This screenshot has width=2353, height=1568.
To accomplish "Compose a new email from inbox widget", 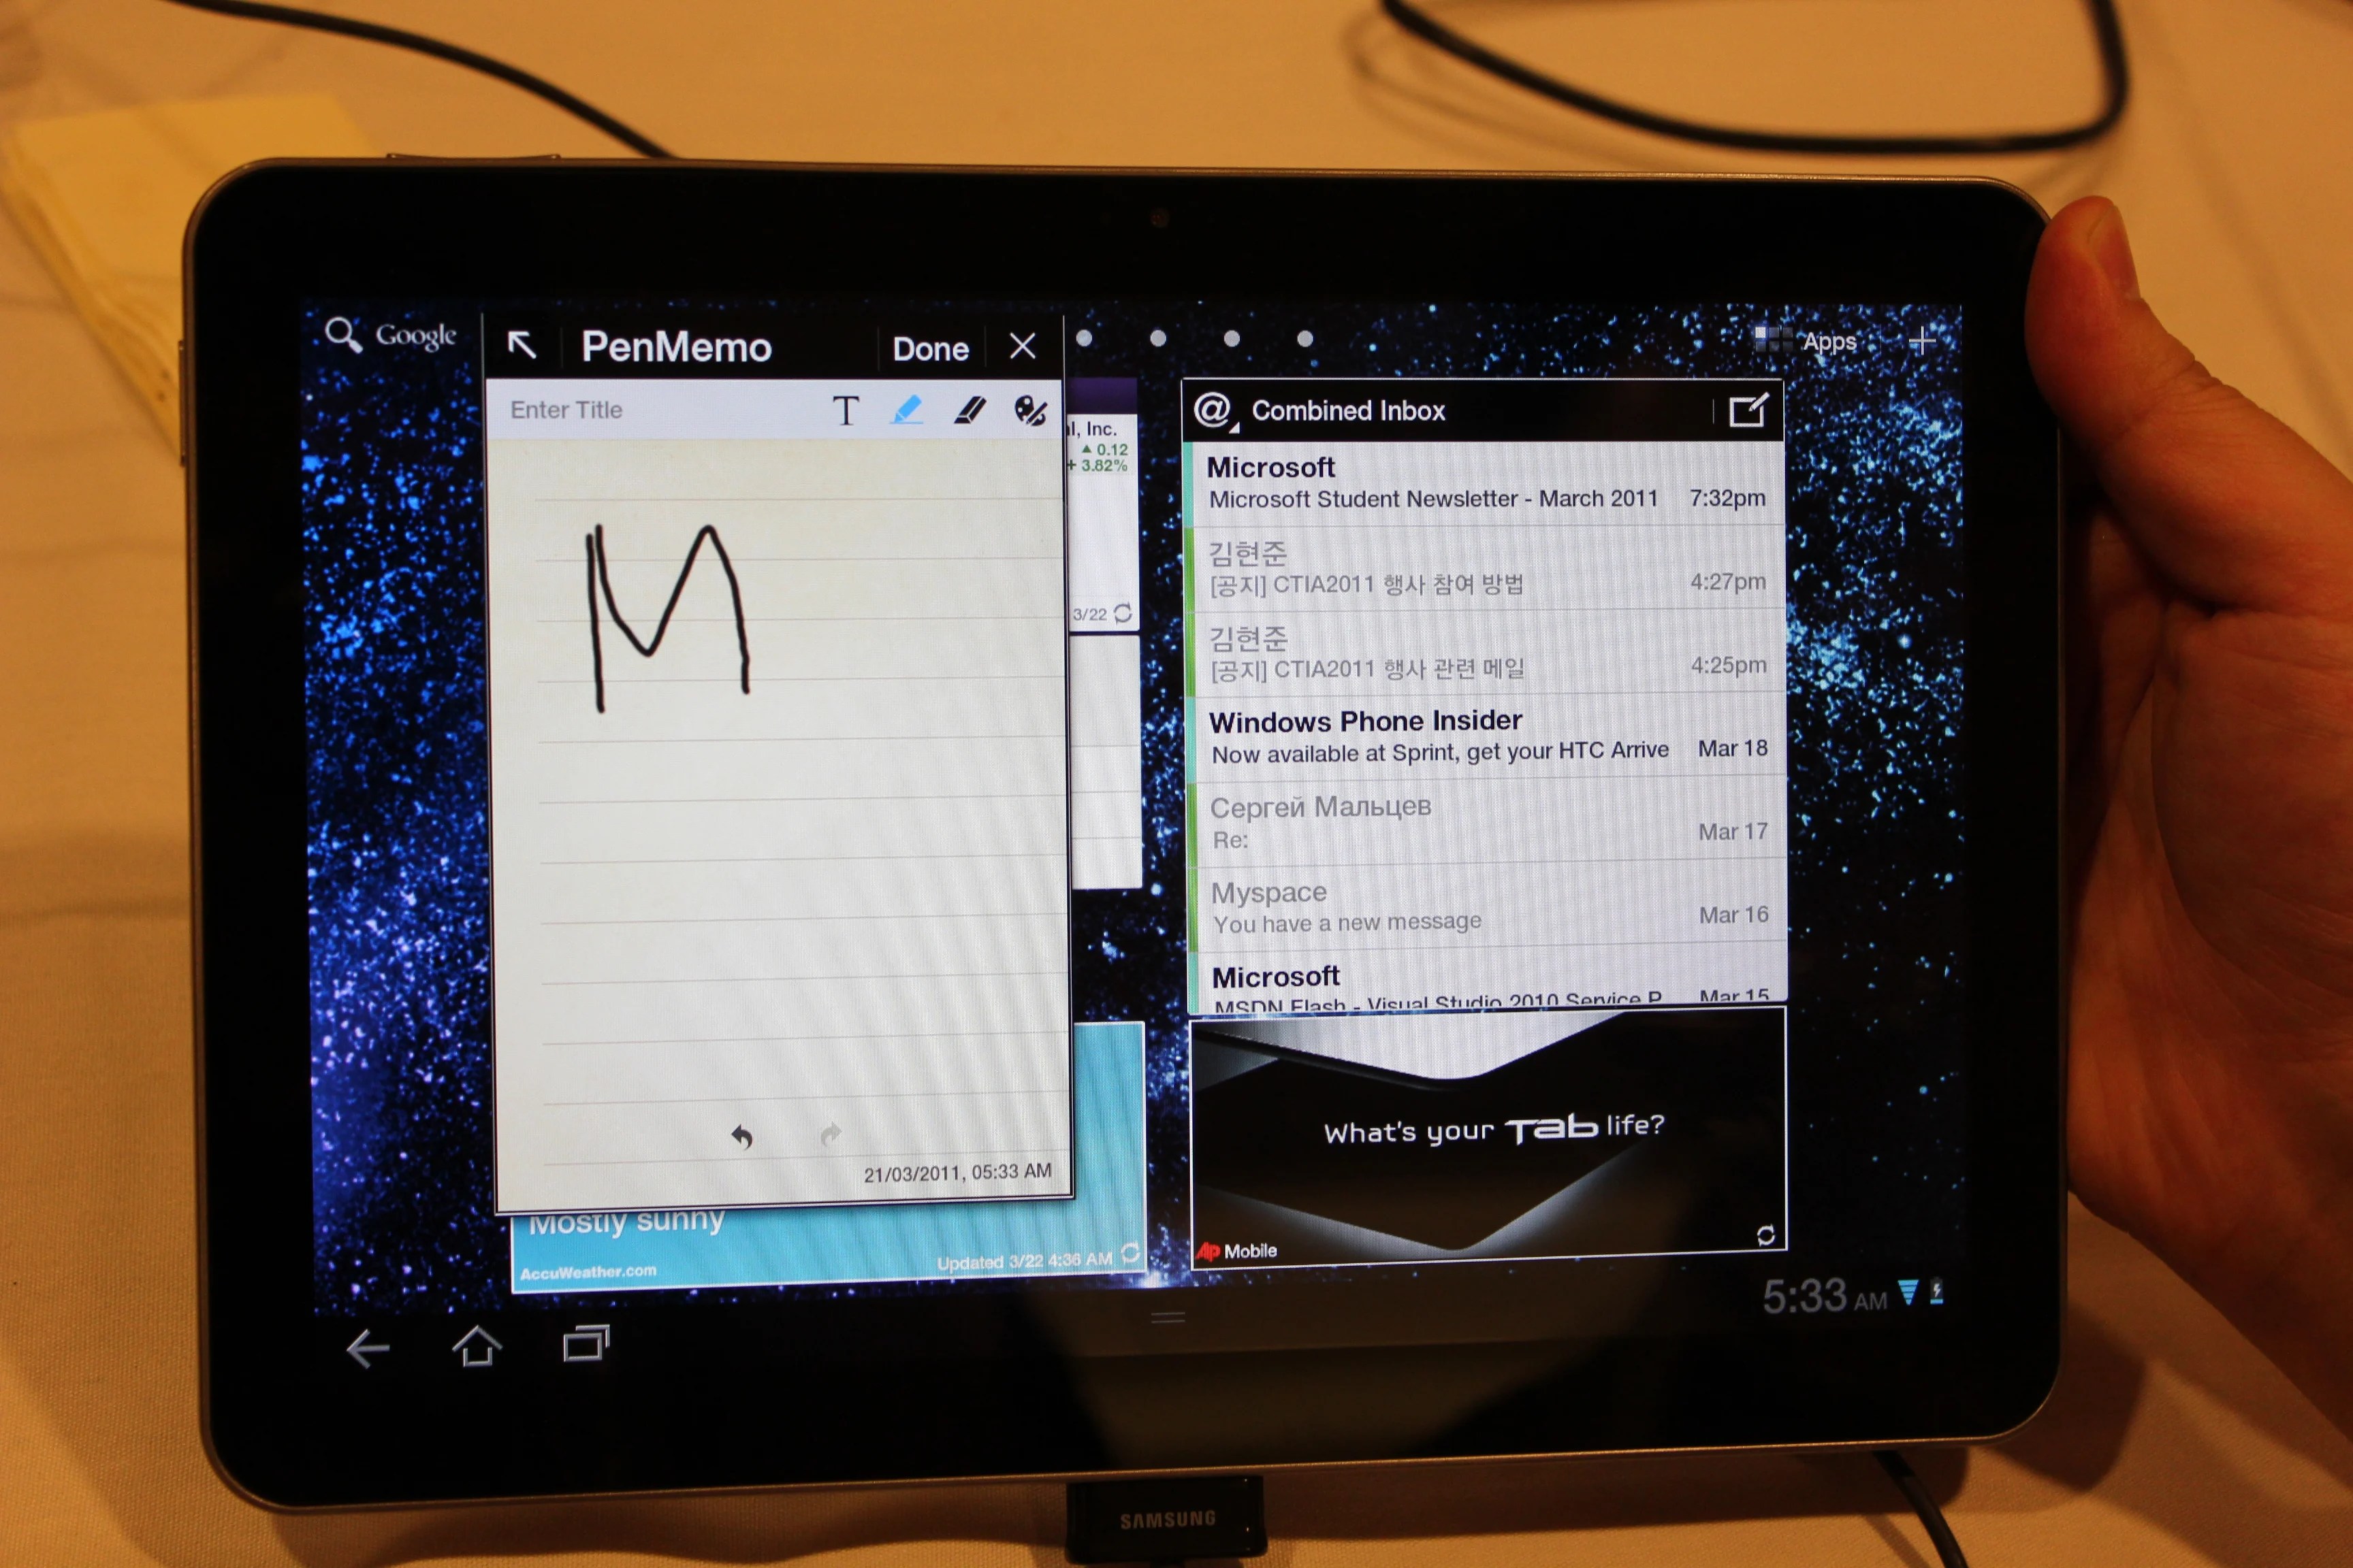I will tap(1748, 410).
